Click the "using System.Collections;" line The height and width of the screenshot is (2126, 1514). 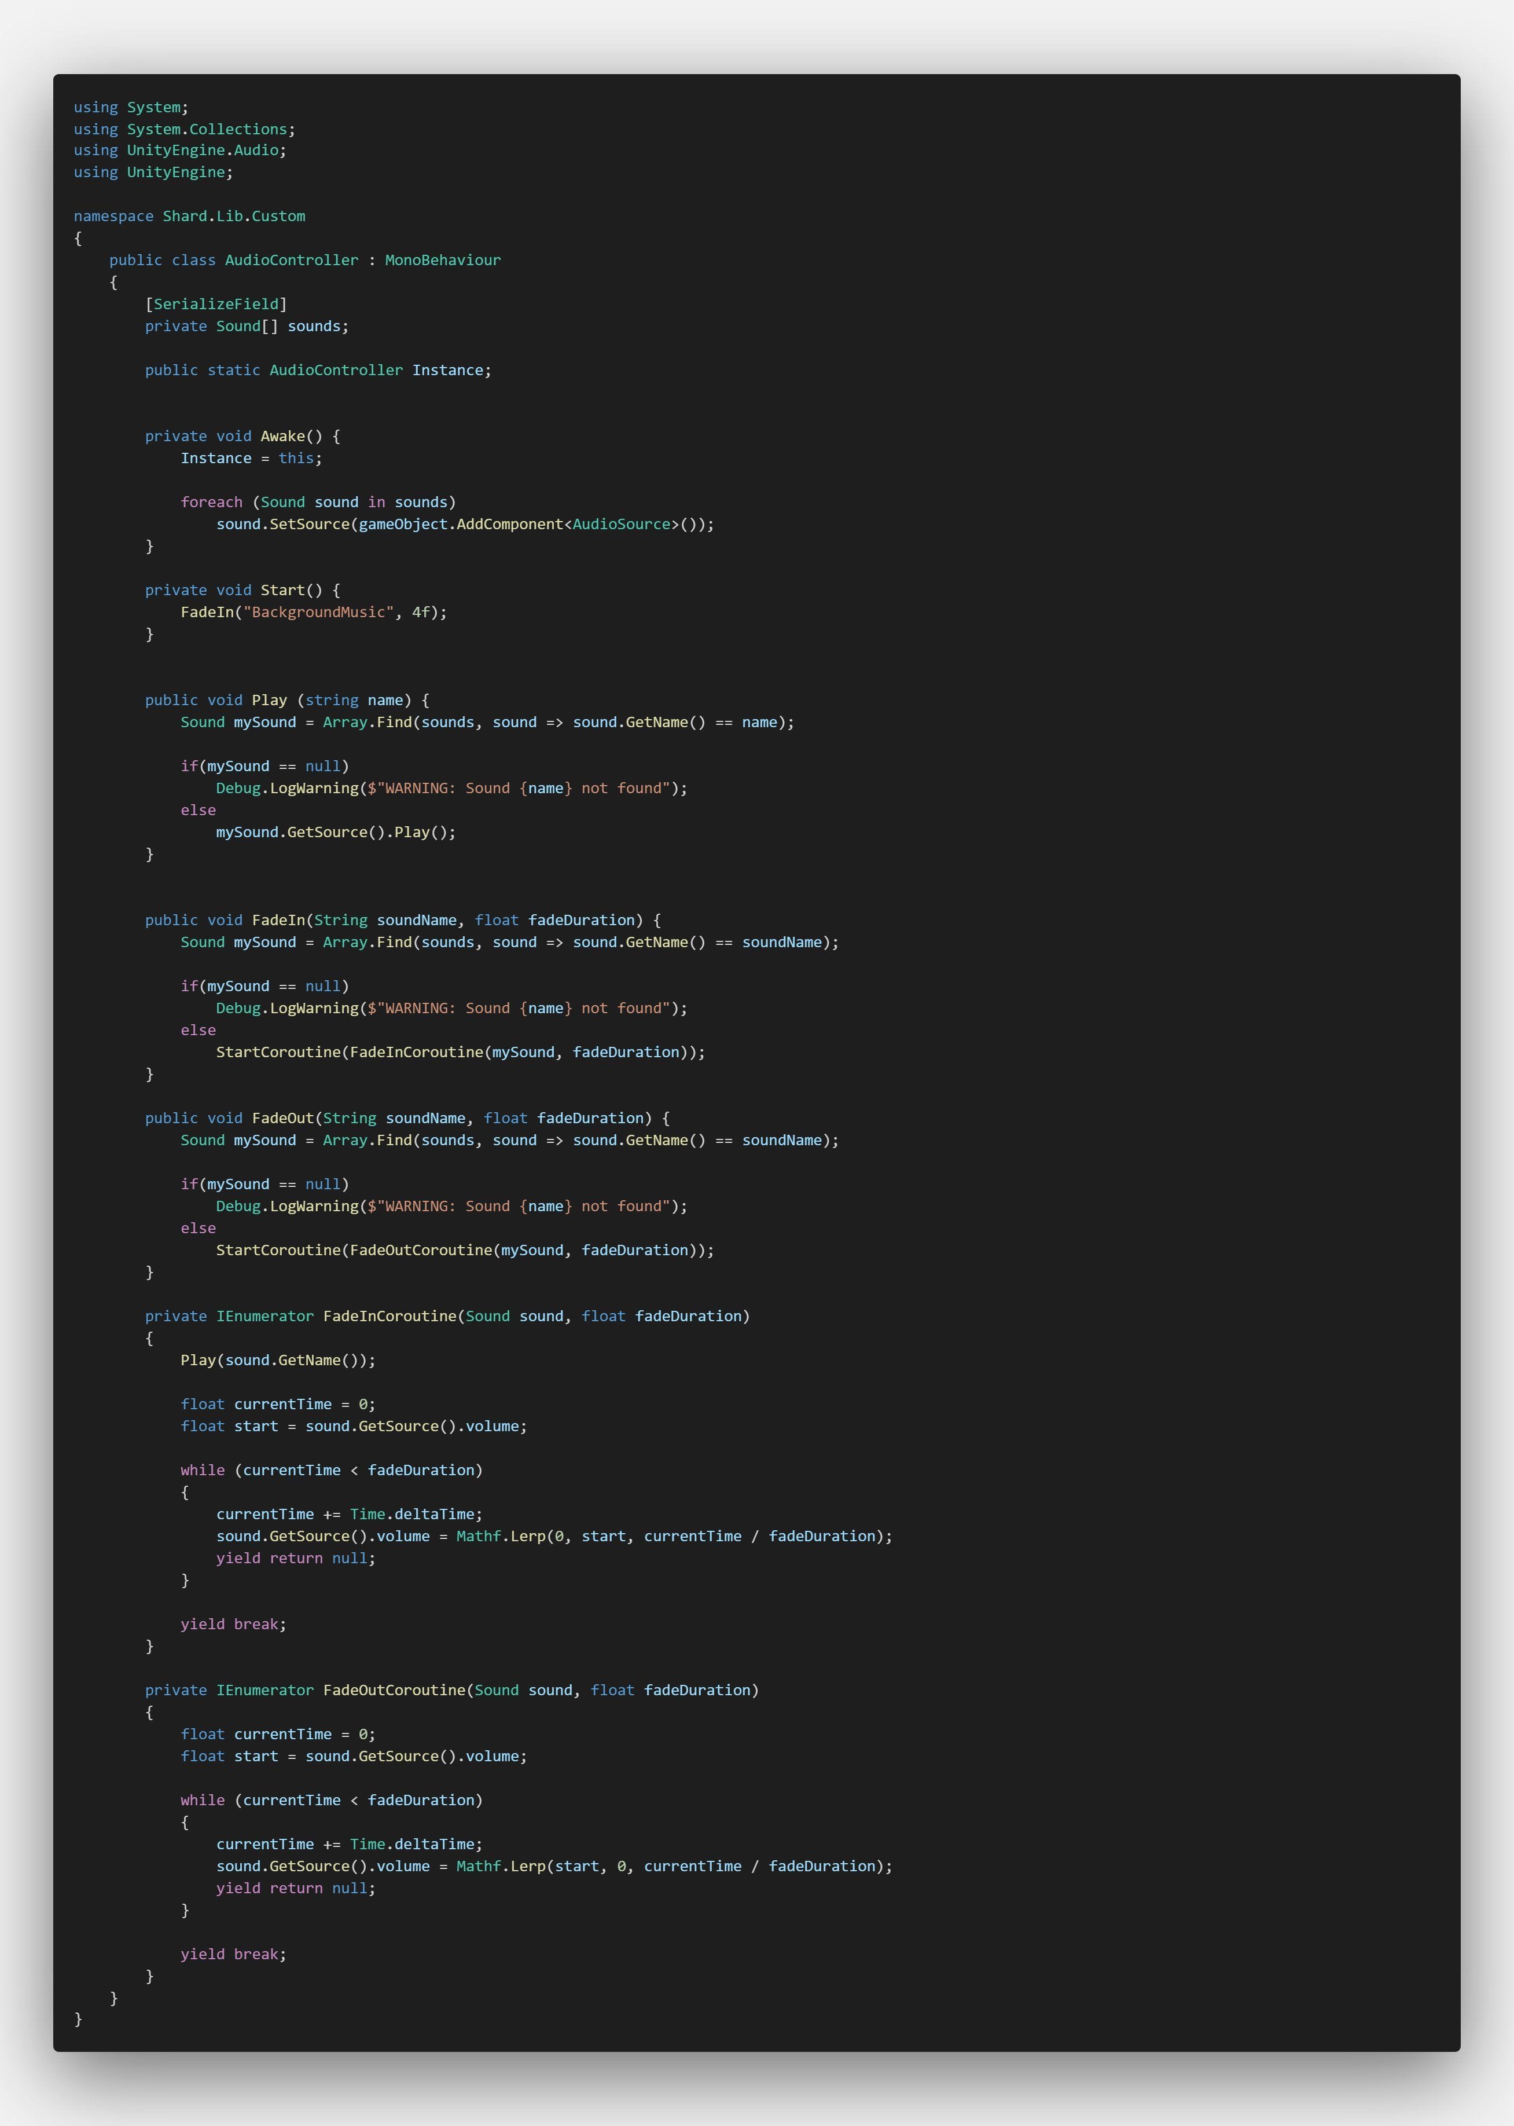[183, 129]
